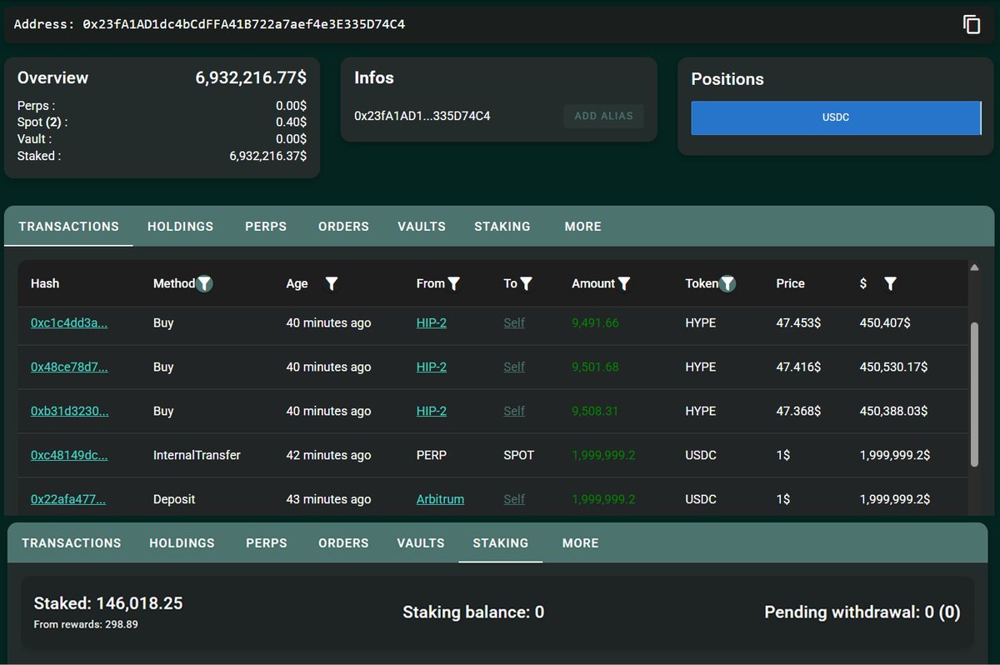This screenshot has height=665, width=1000.
Task: Switch to lower HOLDINGS tab
Action: click(x=182, y=543)
